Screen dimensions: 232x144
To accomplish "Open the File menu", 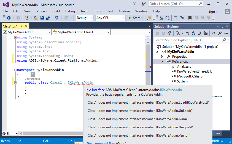I will tap(5, 11).
